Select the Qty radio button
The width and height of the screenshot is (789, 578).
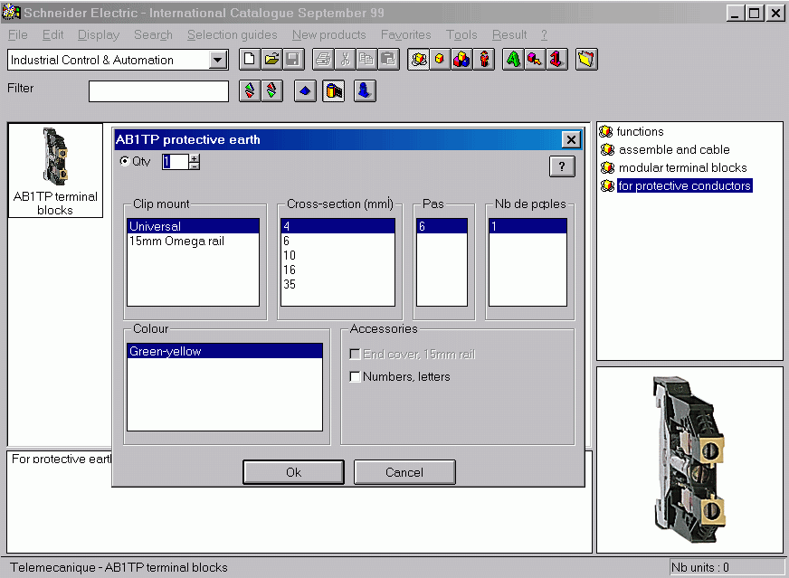pos(124,161)
